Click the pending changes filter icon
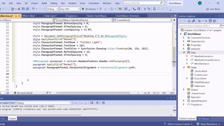The image size is (224, 126). pyautogui.click(x=199, y=21)
